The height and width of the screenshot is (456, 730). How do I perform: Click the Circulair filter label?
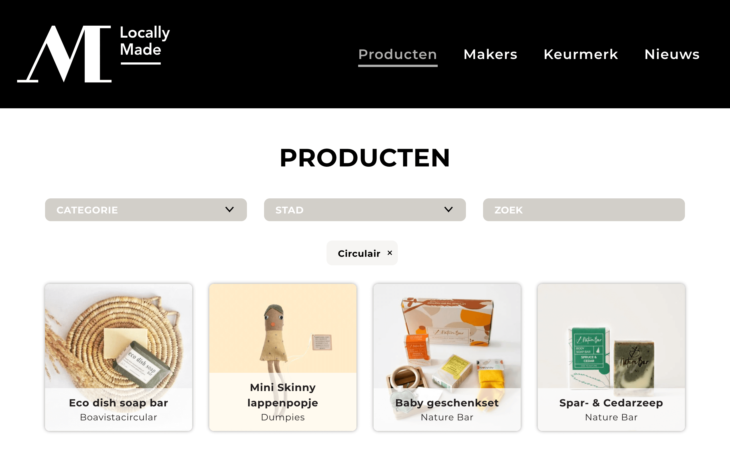pos(359,254)
